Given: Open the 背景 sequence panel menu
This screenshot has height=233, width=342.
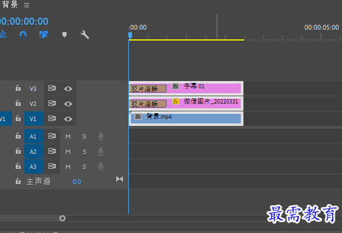Looking at the screenshot, I should [x=27, y=5].
